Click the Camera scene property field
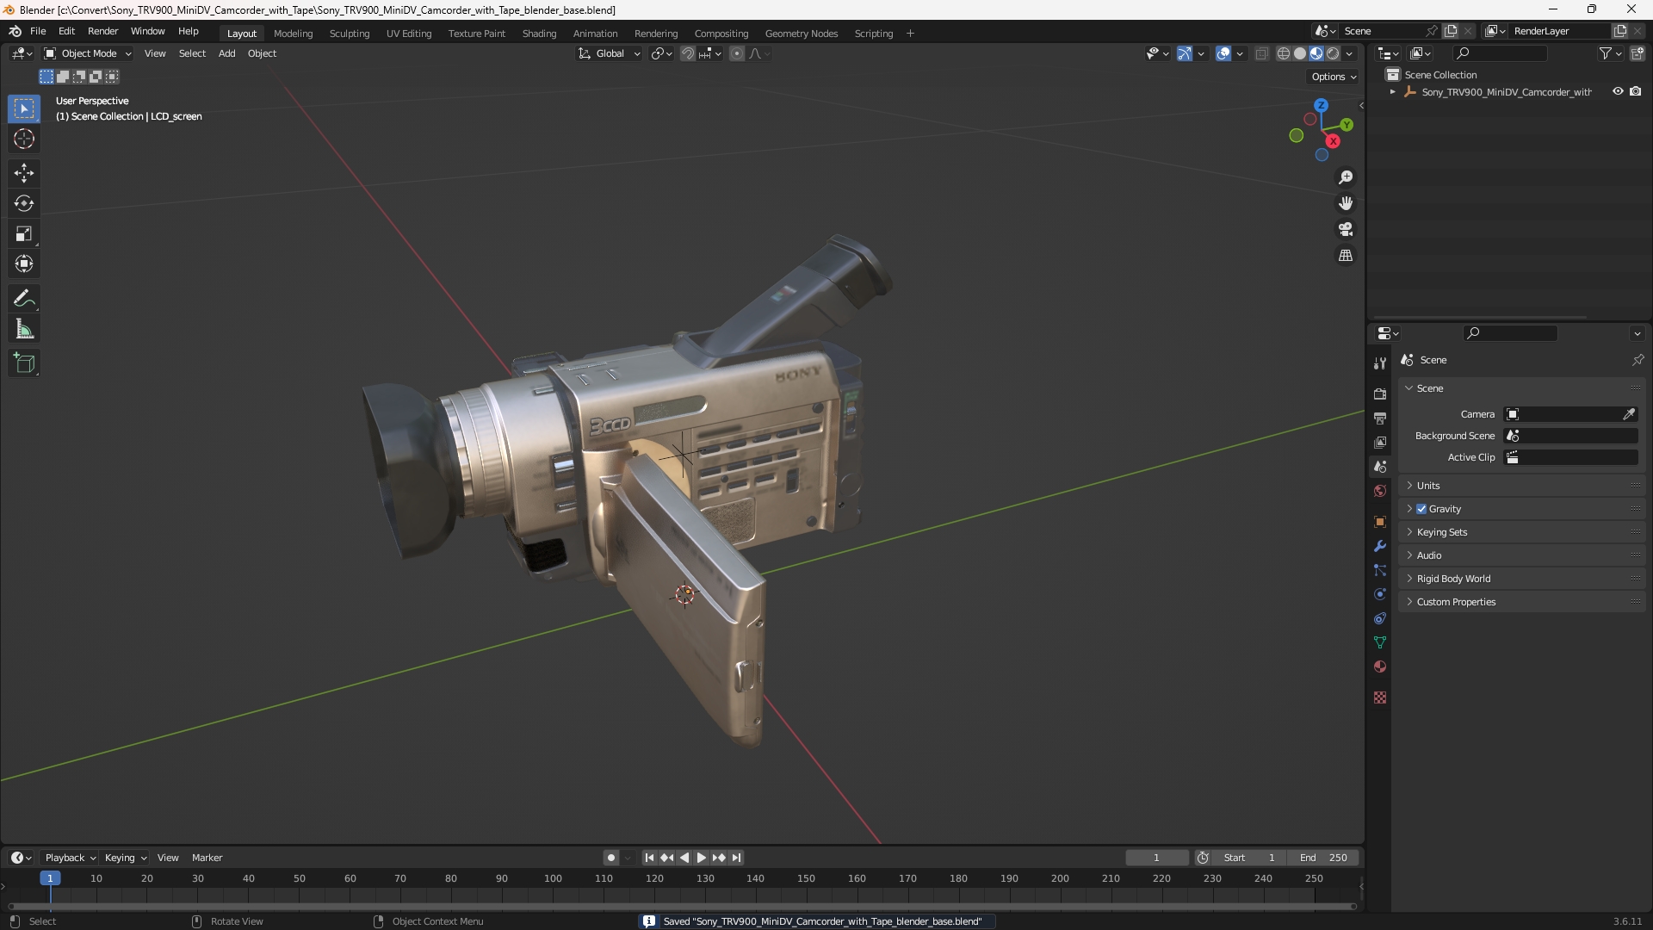The image size is (1653, 930). coord(1570,414)
